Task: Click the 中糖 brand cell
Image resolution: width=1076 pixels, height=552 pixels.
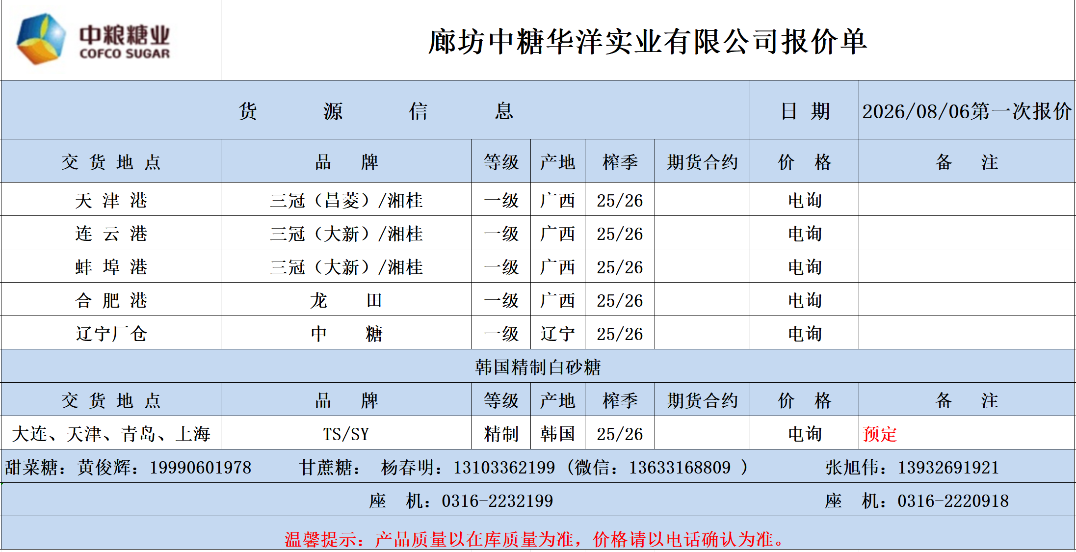Action: tap(346, 333)
